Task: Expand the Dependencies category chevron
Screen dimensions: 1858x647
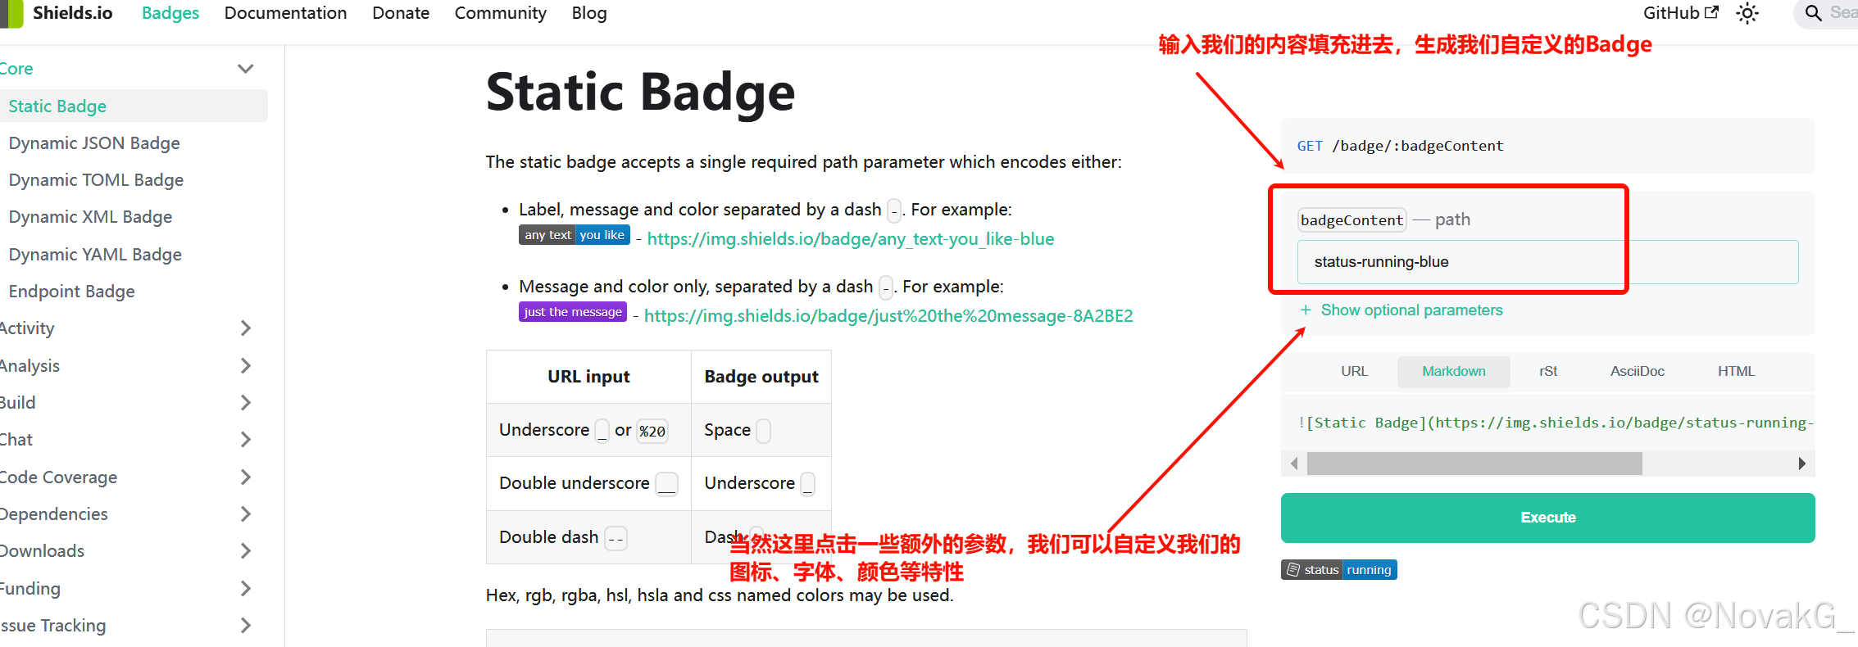Action: click(x=245, y=514)
